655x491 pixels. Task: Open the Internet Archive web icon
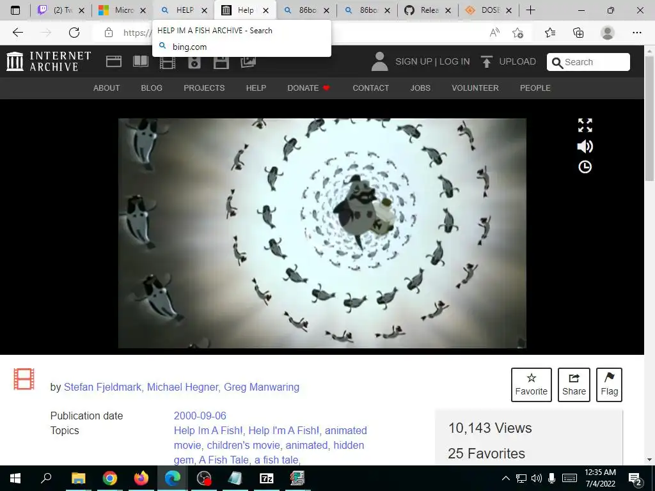(x=114, y=62)
